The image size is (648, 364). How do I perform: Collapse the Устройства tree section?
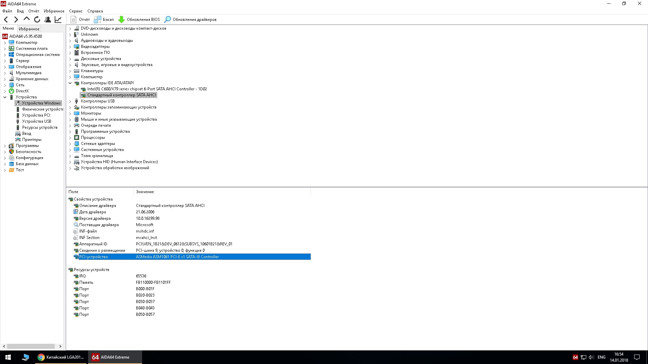pyautogui.click(x=5, y=97)
